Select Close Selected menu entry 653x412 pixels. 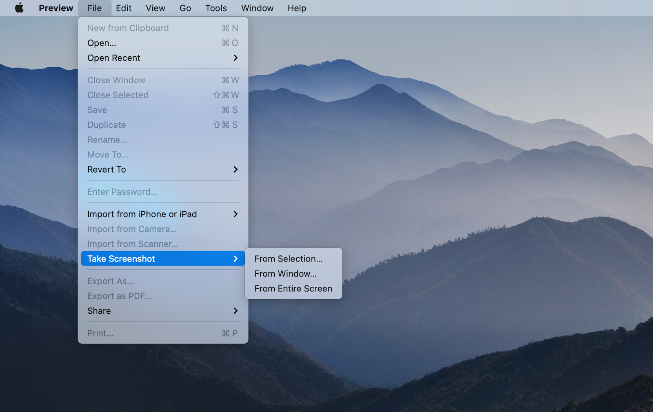(163, 95)
